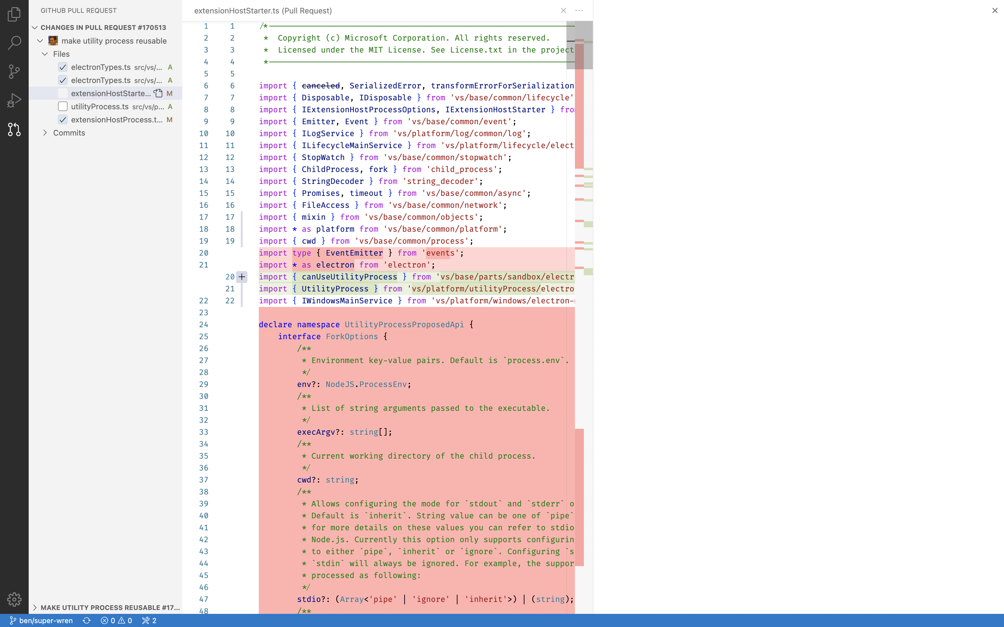Open the editor more actions menu
This screenshot has width=1004, height=627.
pyautogui.click(x=579, y=10)
